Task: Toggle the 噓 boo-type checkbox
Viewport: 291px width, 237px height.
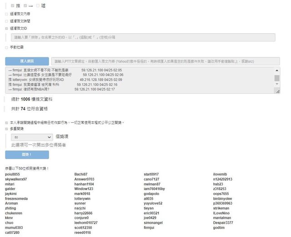Action: [x=38, y=6]
